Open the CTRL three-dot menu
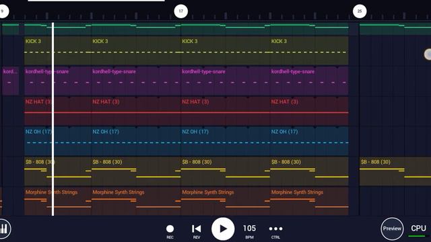Viewport: 431px width, 242px height. coord(275,231)
